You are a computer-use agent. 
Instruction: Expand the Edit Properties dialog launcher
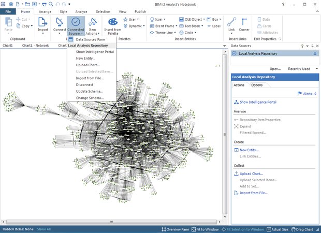280,39
